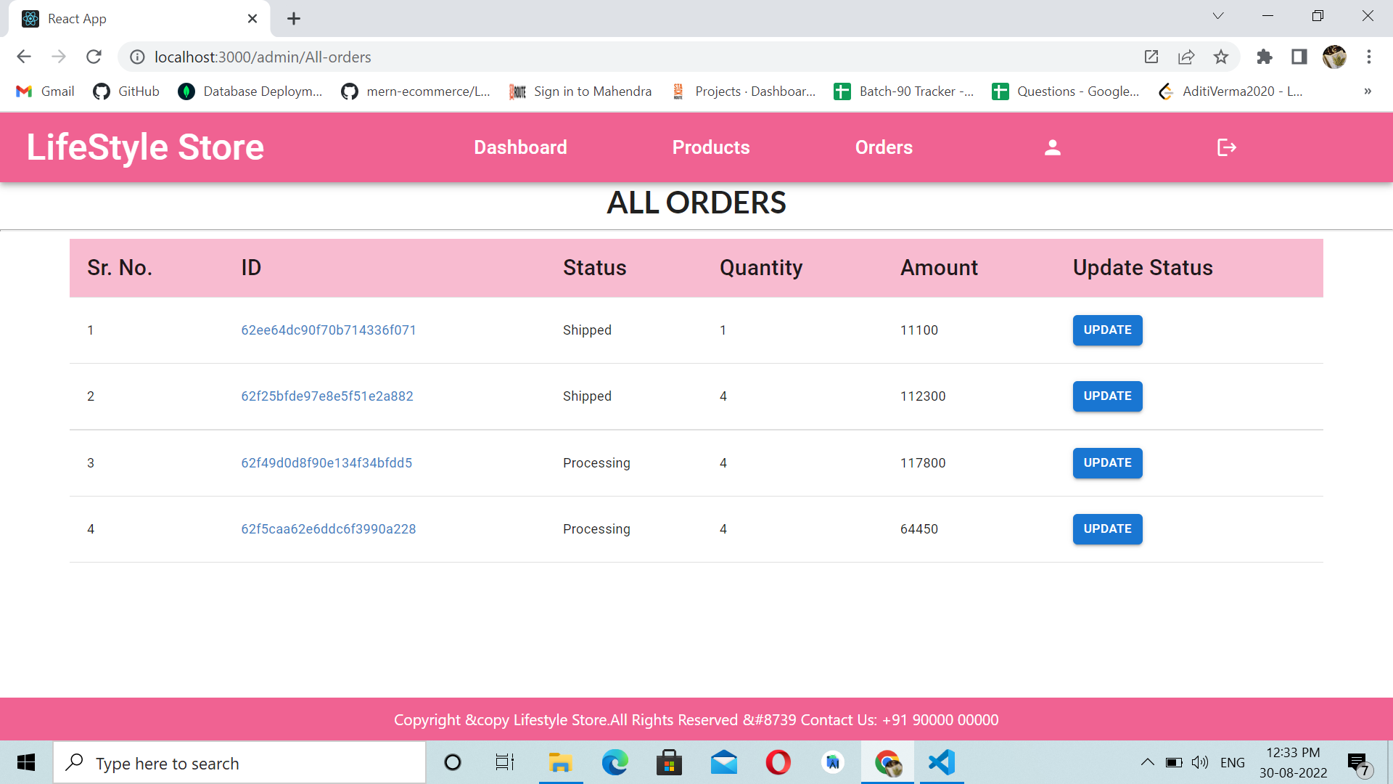Open the account profile icon in navbar
This screenshot has height=784, width=1393.
tap(1051, 147)
